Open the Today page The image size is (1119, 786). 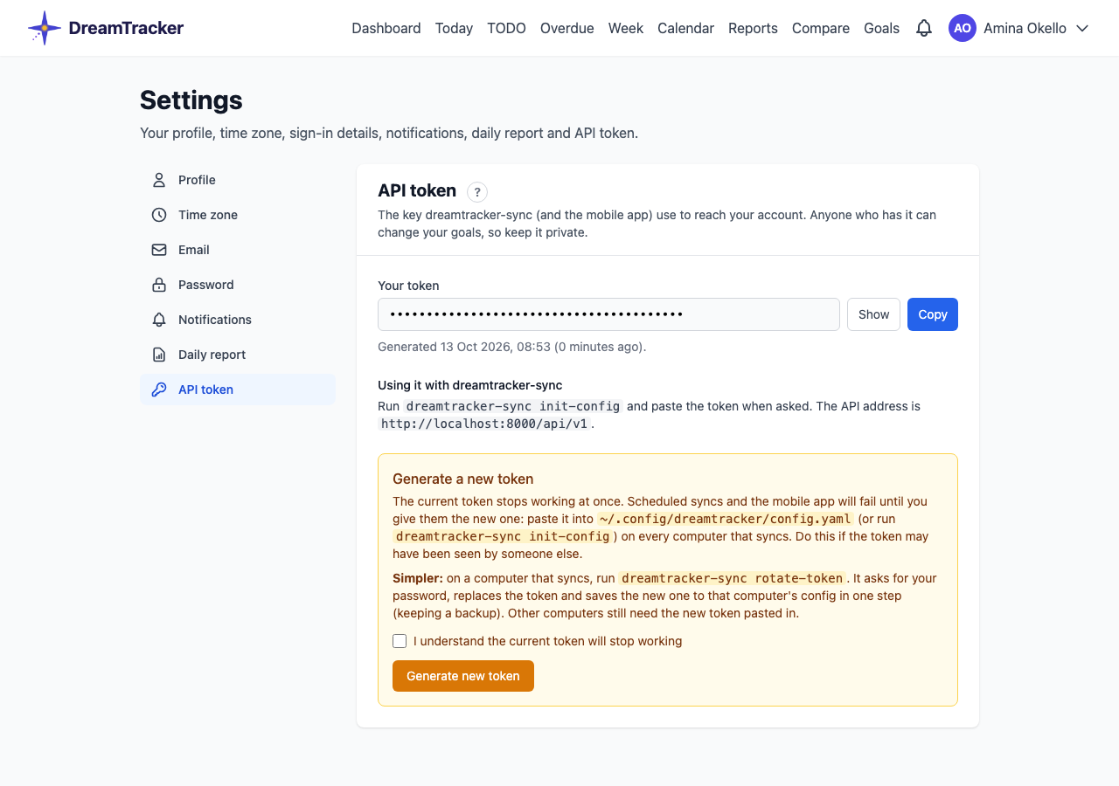(x=454, y=28)
